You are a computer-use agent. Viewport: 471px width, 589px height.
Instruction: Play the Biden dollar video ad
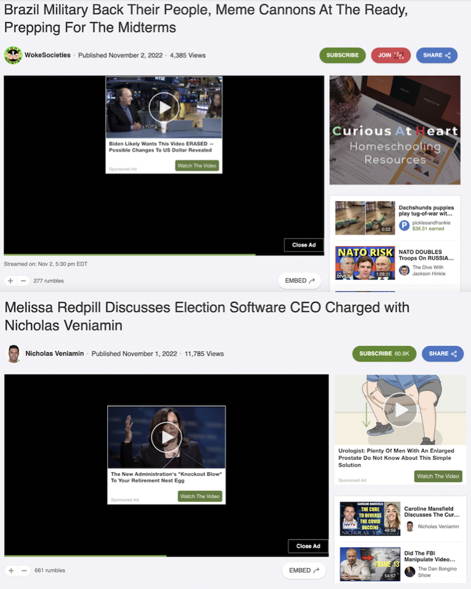coord(163,108)
